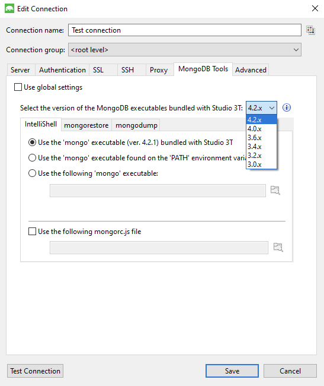Screen dimensions: 324x386
Task: Click the connection color picker icon
Action: [310, 30]
